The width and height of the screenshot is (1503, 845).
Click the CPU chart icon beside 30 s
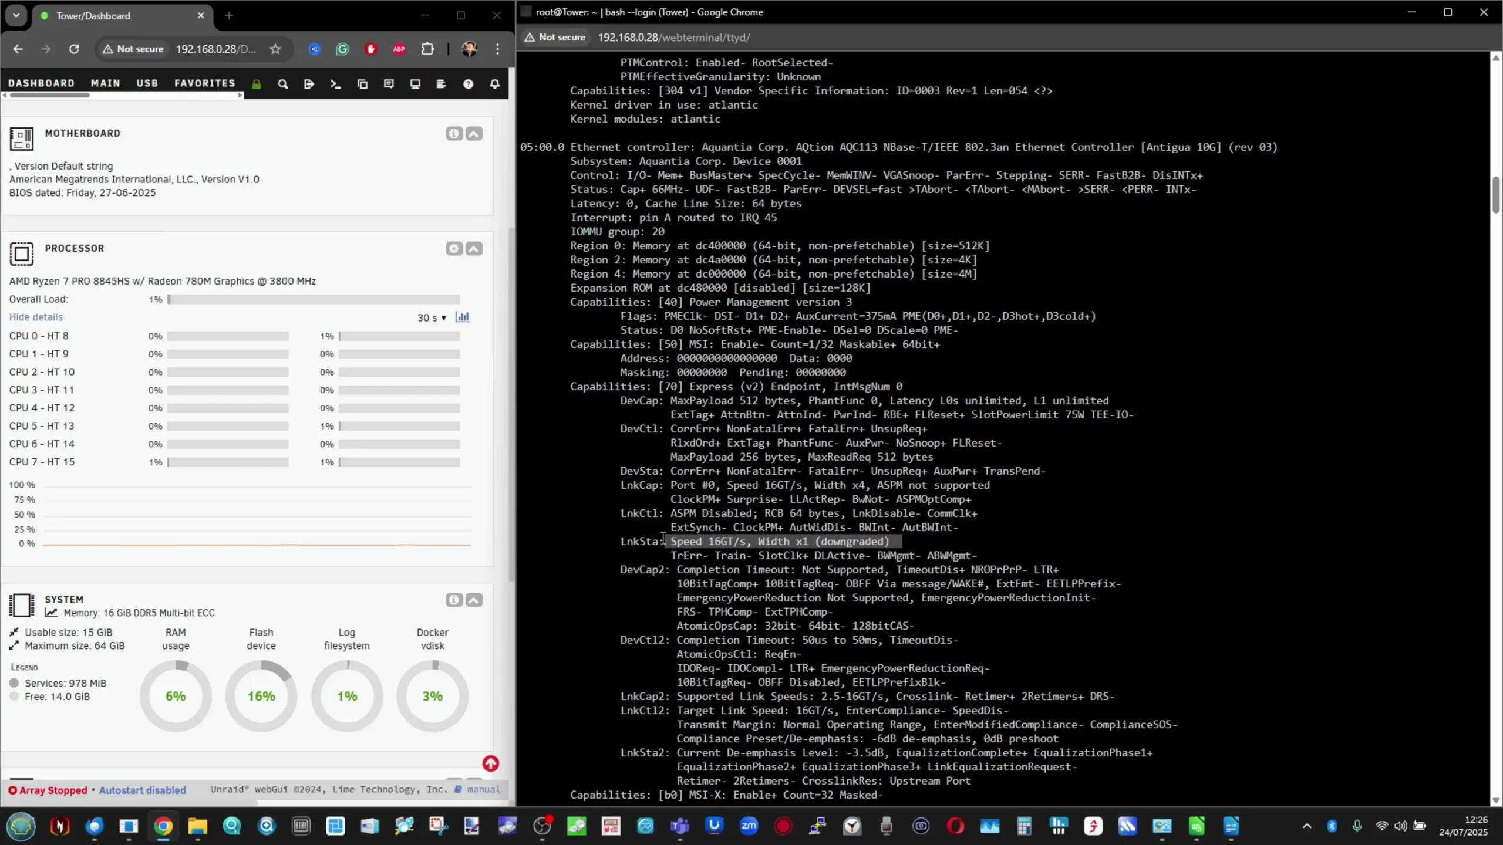[x=463, y=317]
